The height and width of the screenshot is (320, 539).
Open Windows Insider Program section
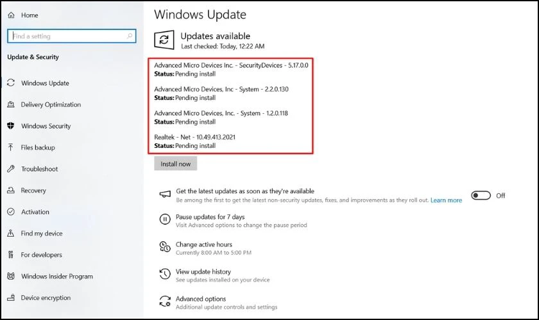click(57, 276)
